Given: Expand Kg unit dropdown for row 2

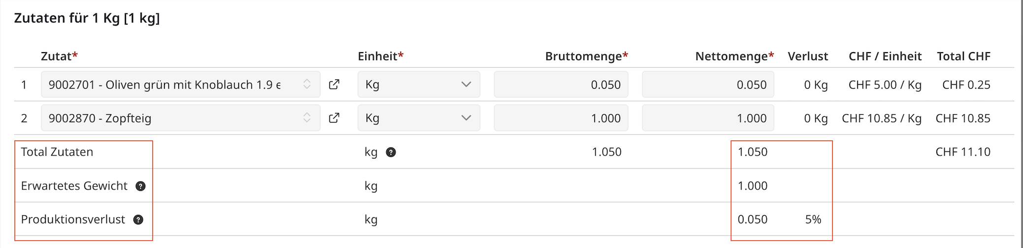Looking at the screenshot, I should (x=466, y=118).
